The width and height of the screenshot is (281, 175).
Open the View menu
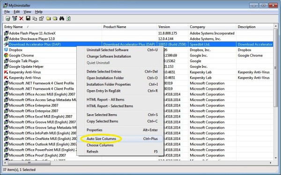tap(27, 12)
